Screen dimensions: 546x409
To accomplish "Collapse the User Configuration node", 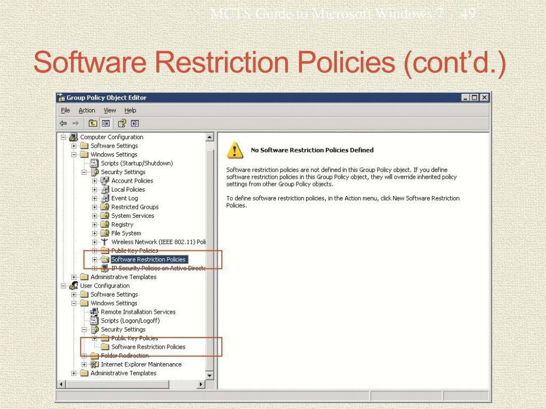I will pos(63,285).
